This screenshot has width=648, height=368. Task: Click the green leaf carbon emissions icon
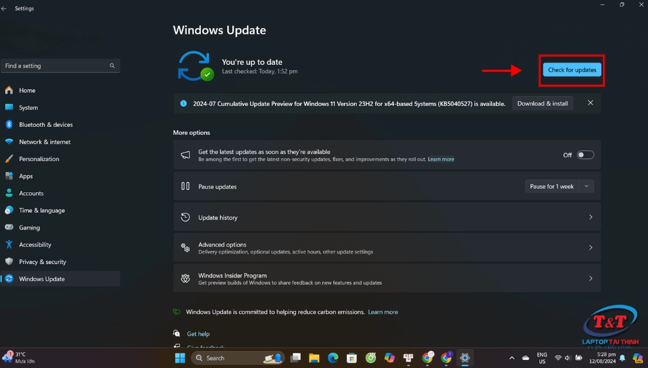(x=176, y=312)
